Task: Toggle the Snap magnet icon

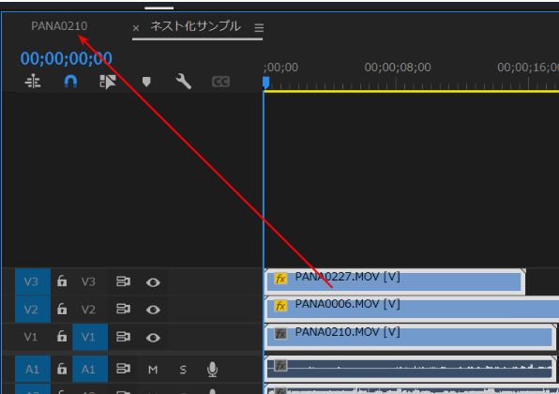Action: click(x=70, y=82)
